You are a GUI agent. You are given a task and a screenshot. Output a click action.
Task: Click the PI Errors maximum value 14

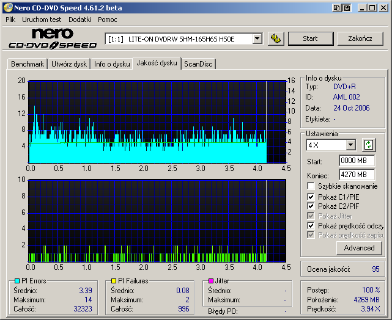[x=88, y=299]
